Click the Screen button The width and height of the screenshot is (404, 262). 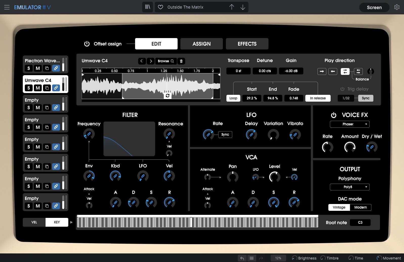374,7
